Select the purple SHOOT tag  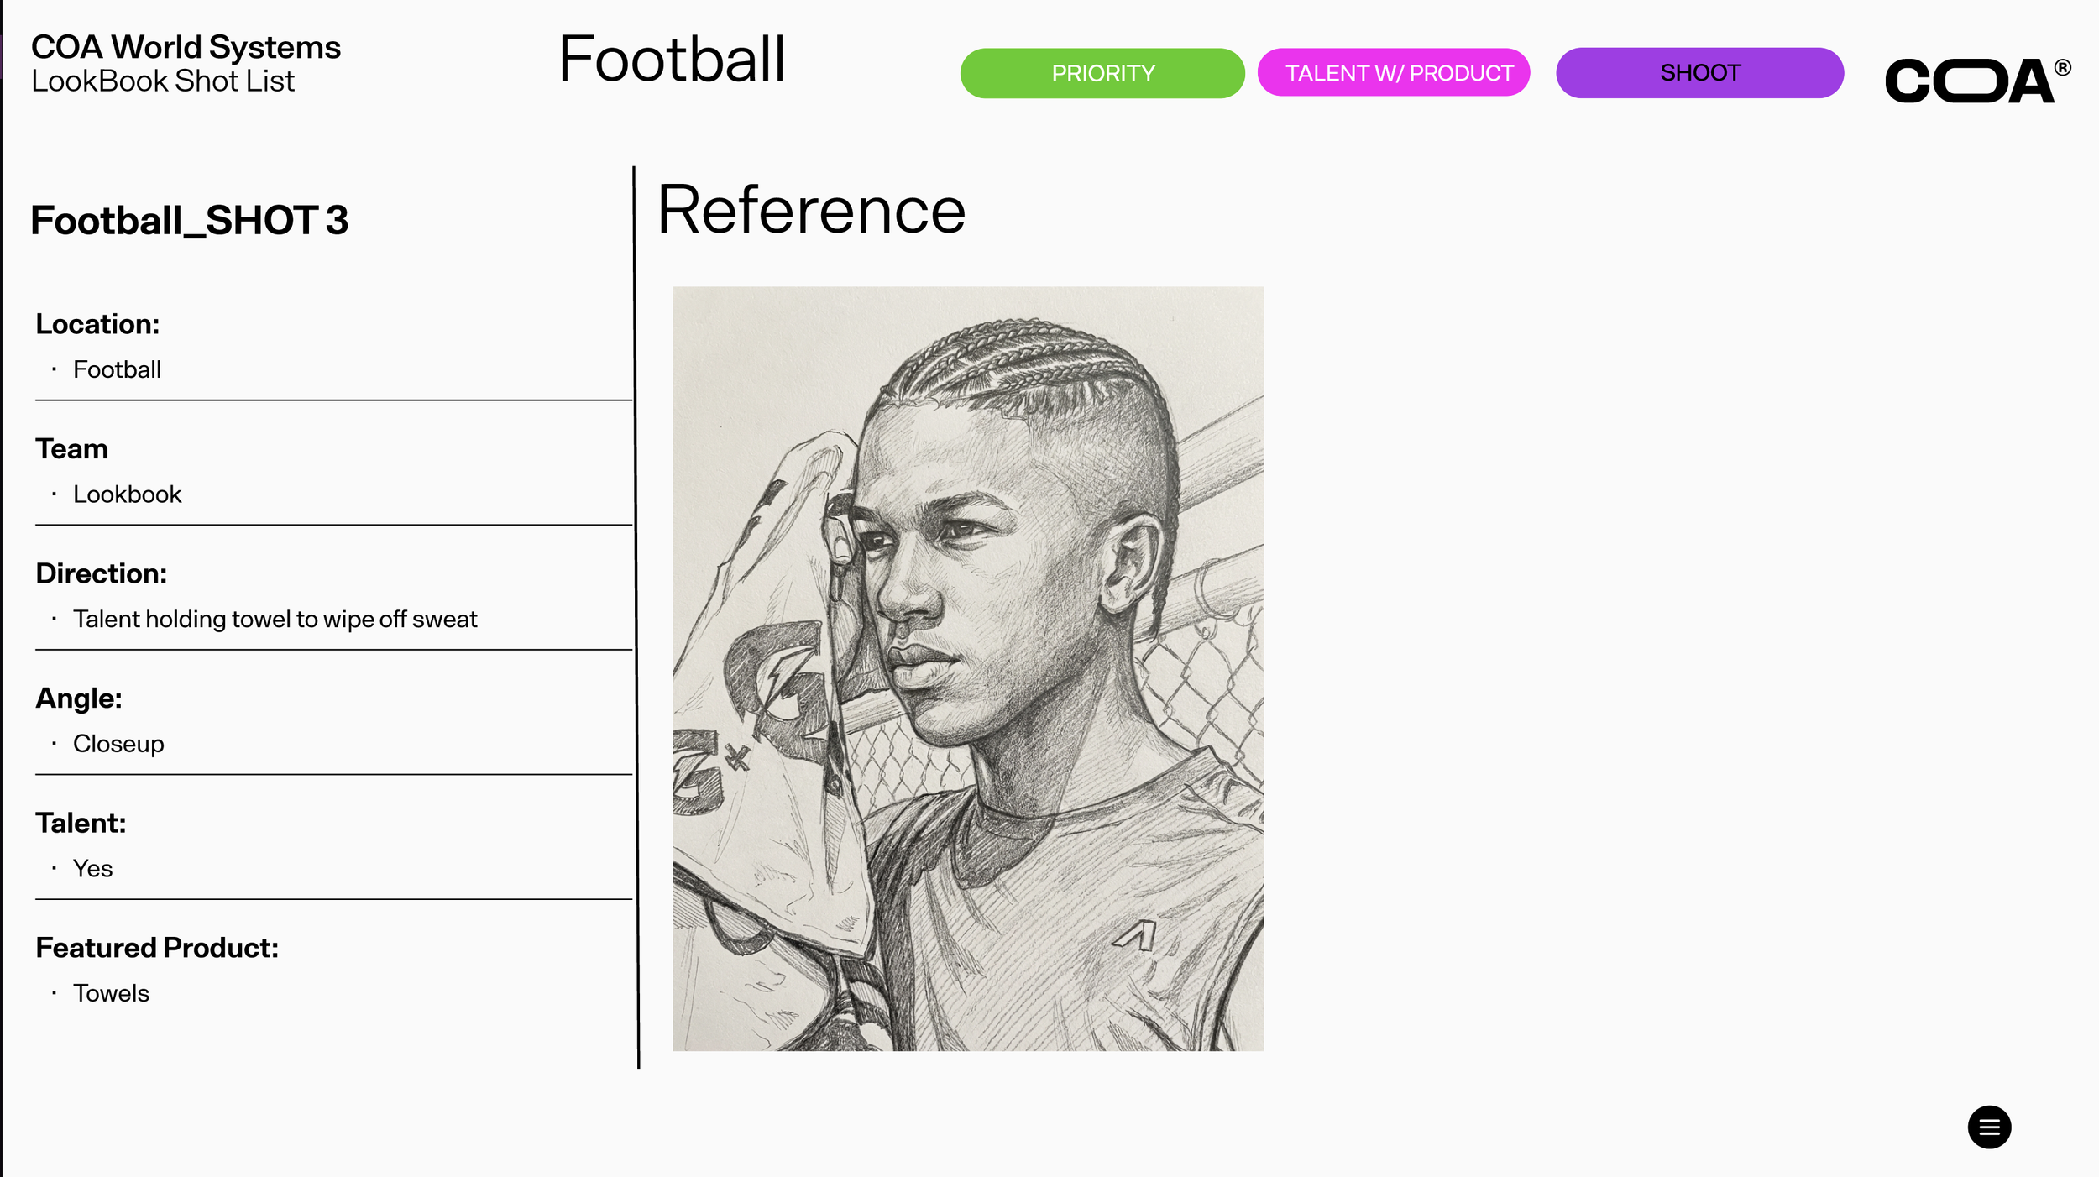pyautogui.click(x=1699, y=73)
